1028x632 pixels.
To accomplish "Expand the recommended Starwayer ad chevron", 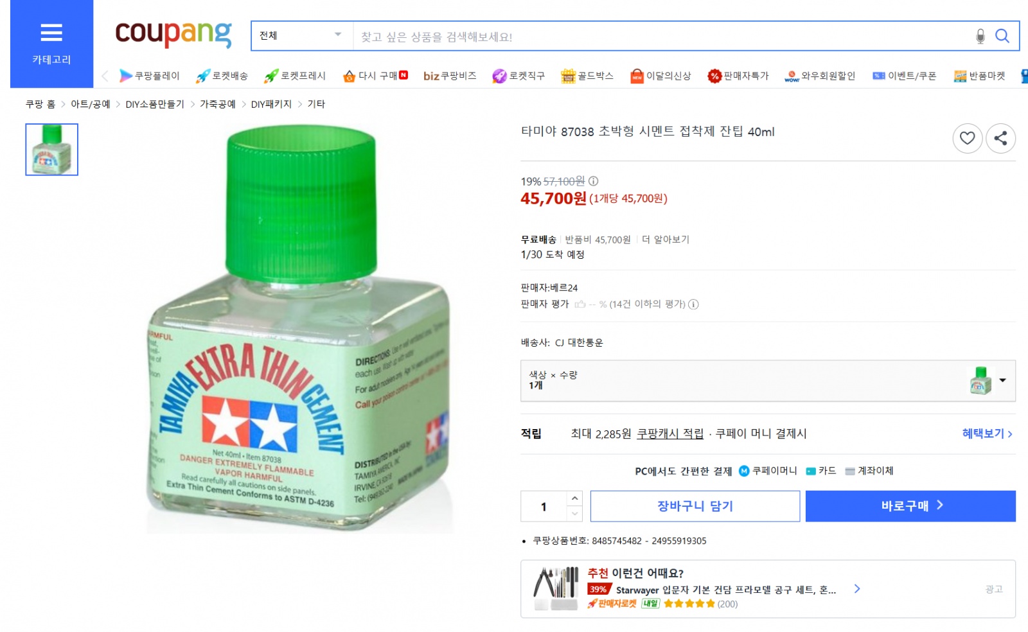I will [x=857, y=589].
